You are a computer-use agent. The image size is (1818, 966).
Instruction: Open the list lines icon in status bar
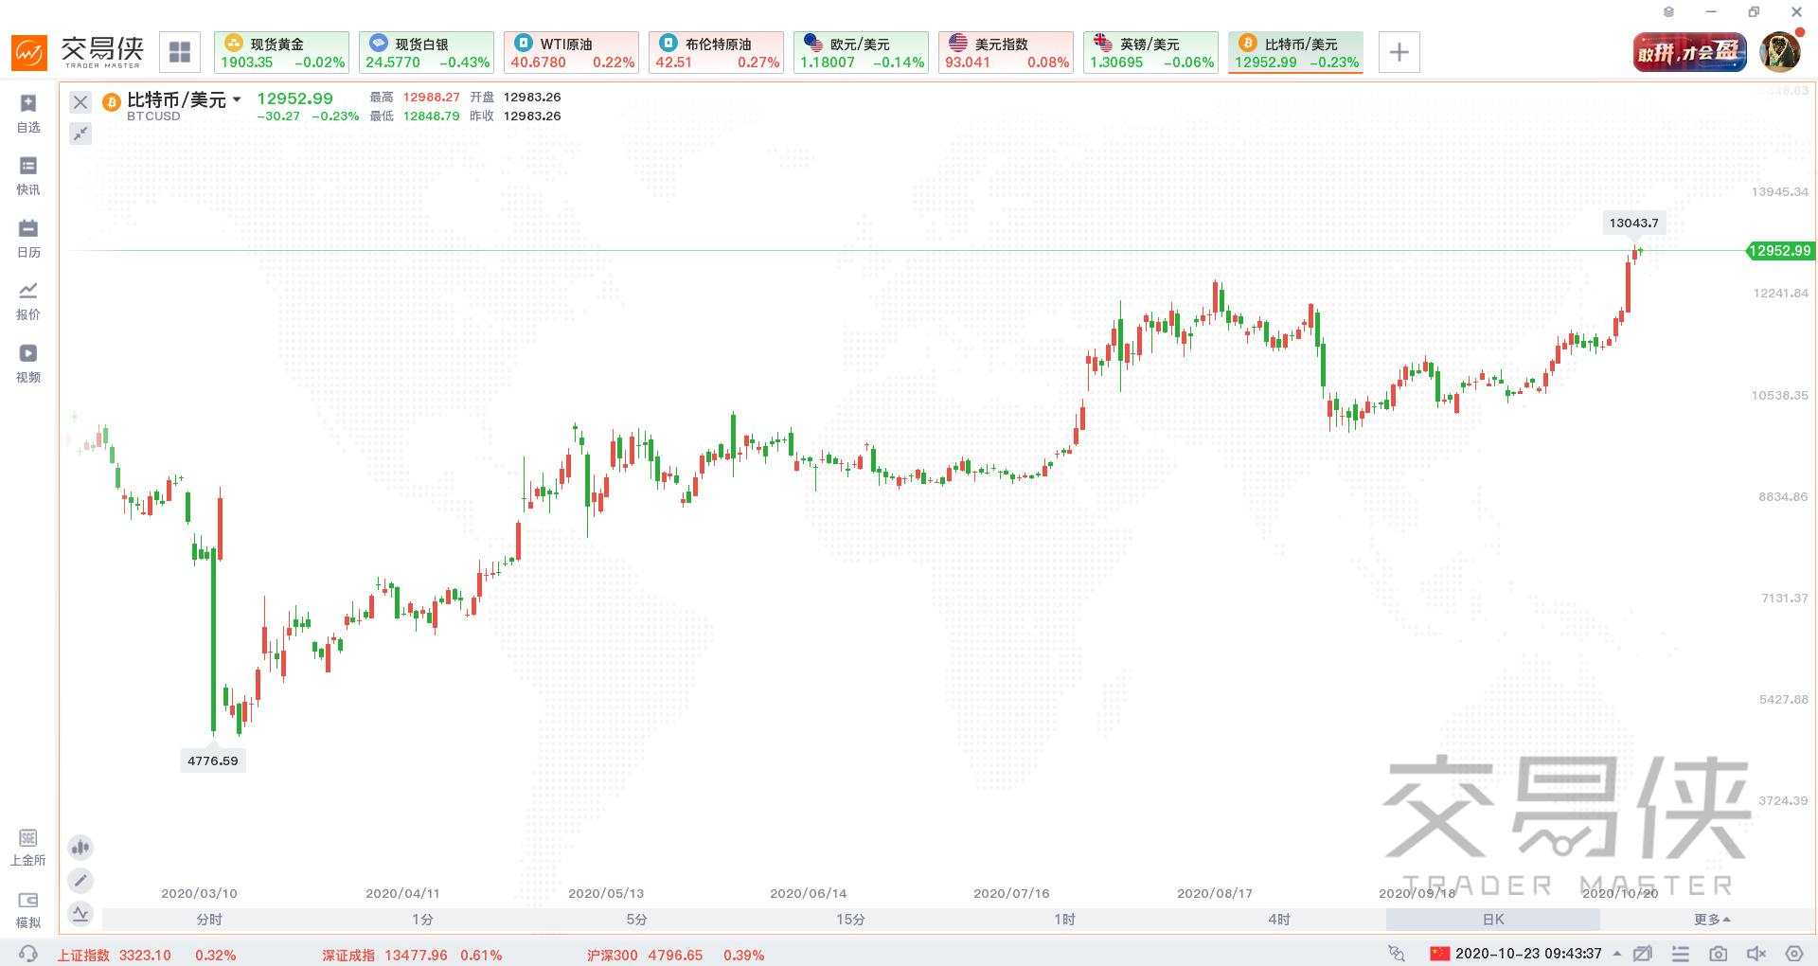coord(1681,954)
